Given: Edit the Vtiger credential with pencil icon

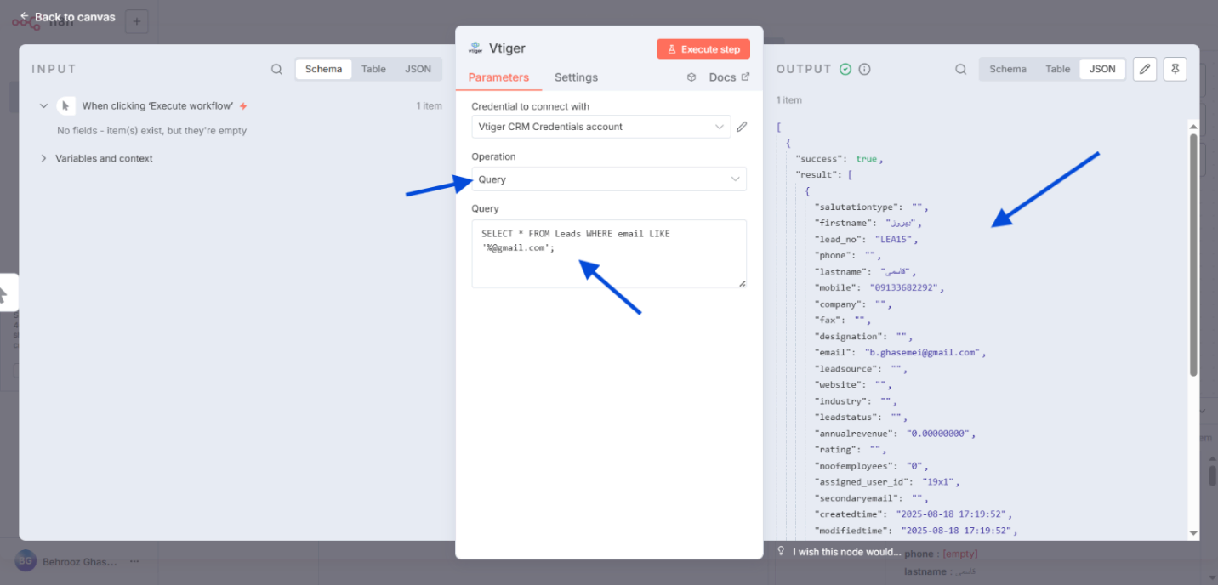Looking at the screenshot, I should click(x=742, y=127).
